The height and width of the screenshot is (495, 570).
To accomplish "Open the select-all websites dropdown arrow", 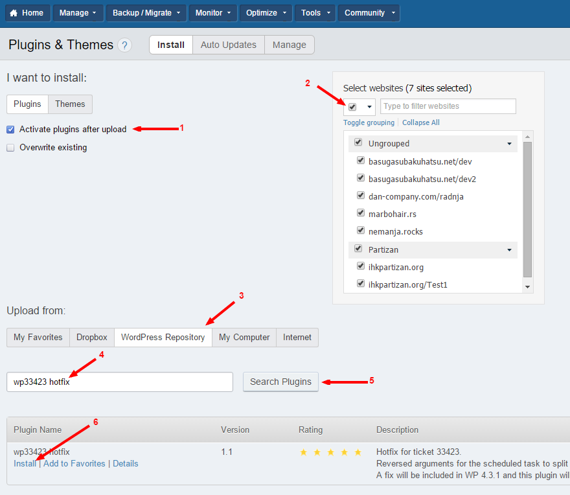I will 369,107.
